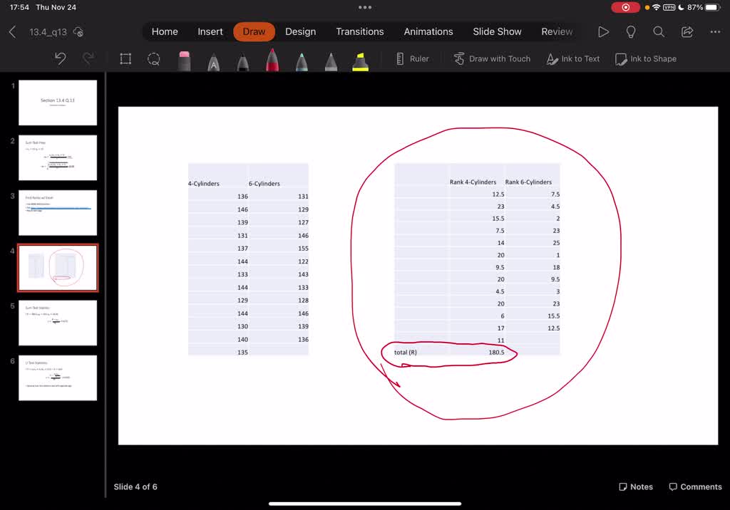This screenshot has height=510, width=730.
Task: Switch to the Insert tab
Action: pyautogui.click(x=210, y=31)
